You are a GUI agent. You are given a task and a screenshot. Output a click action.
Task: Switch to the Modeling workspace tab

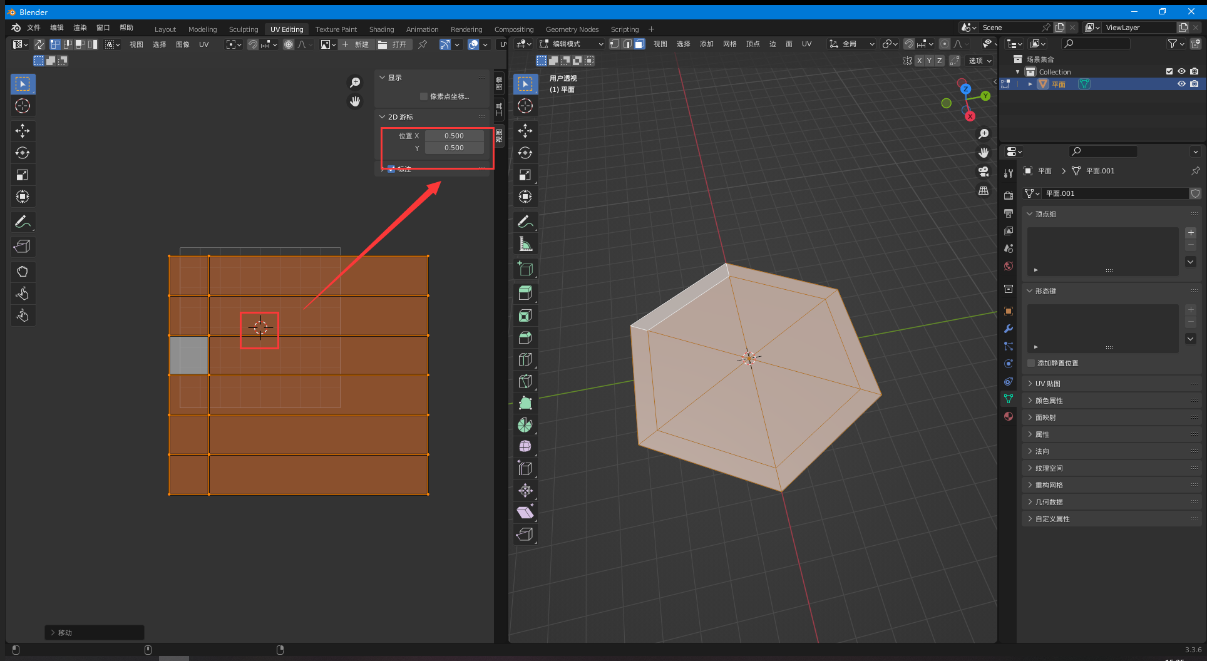(x=202, y=29)
